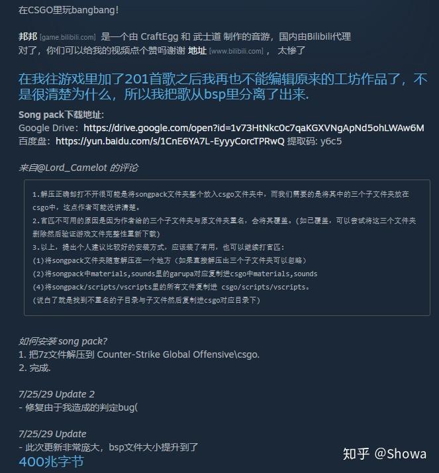
Task: Open the 邦邦 game.bilibili.com link
Action: click(x=57, y=37)
